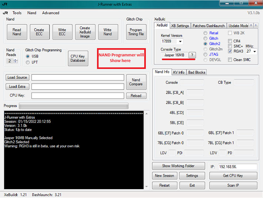Switch to Update Mode tab
The height and width of the screenshot is (198, 263).
point(238,26)
